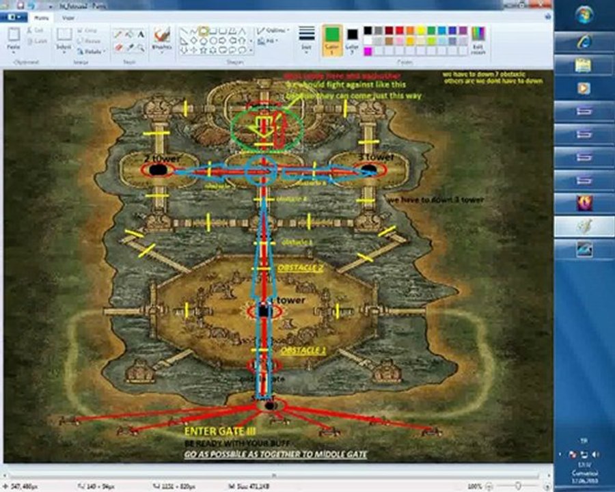Click the zoom out minus button
Screen dimensions: 615x492
[x=489, y=487]
